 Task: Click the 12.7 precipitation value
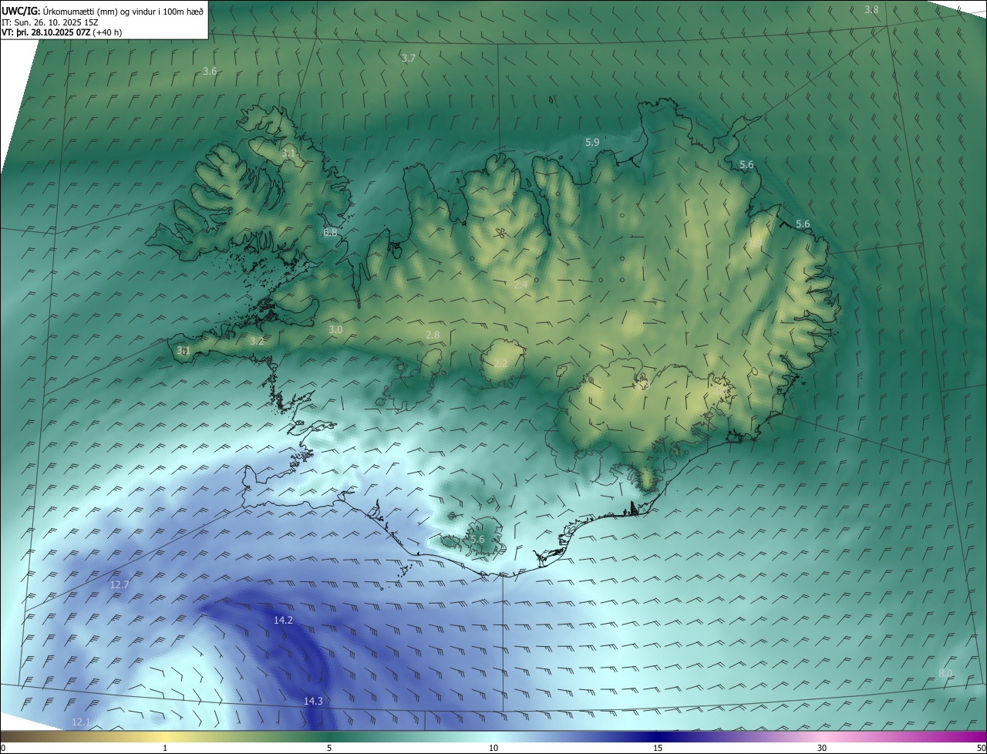120,585
